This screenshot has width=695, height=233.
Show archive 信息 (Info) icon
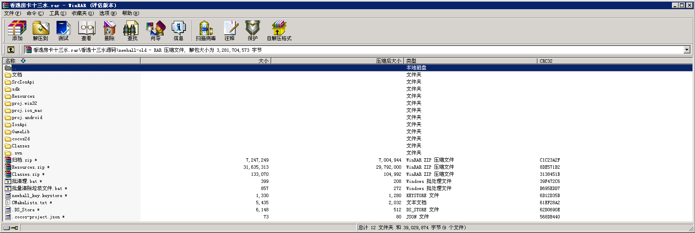[178, 31]
